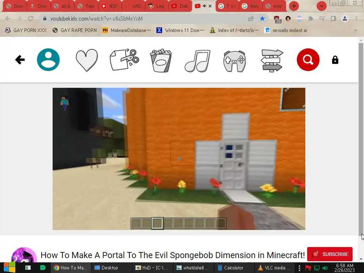The height and width of the screenshot is (273, 364).
Task: Toggle the browser side panel
Action: (x=333, y=18)
